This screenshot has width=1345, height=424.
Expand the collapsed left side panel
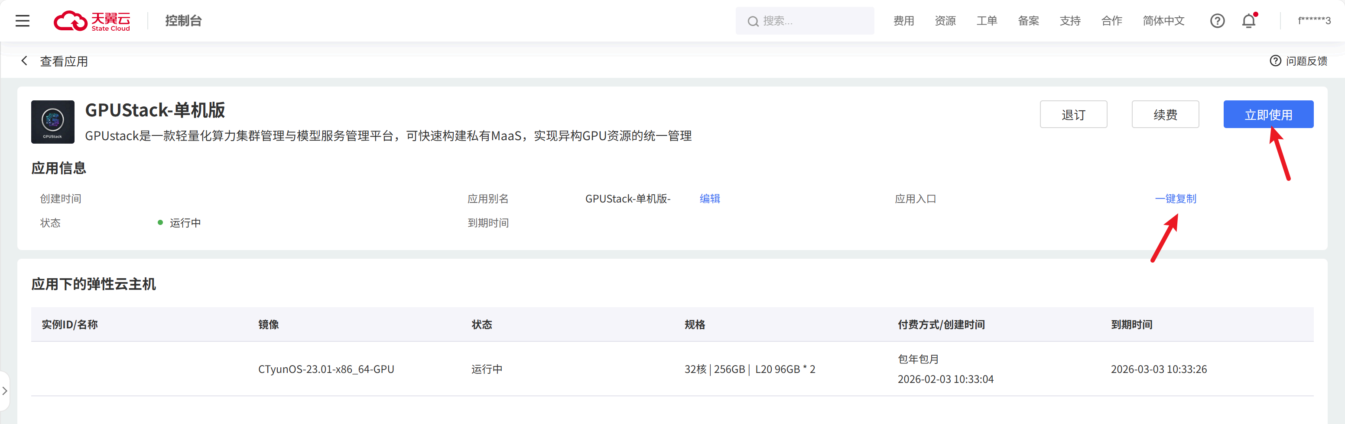click(5, 391)
